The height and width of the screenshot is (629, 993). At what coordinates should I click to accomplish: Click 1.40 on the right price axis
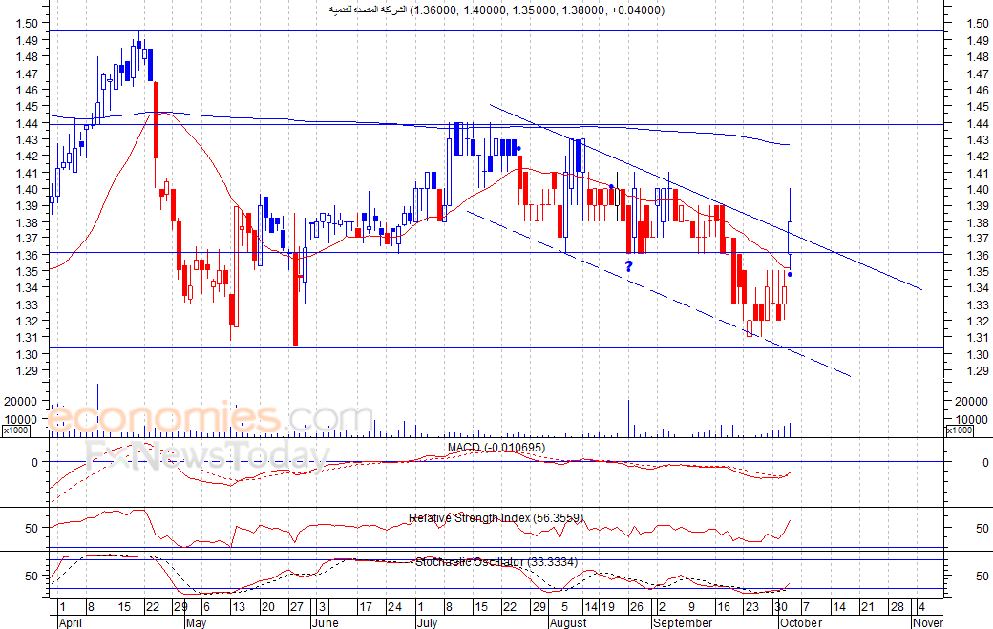(979, 189)
